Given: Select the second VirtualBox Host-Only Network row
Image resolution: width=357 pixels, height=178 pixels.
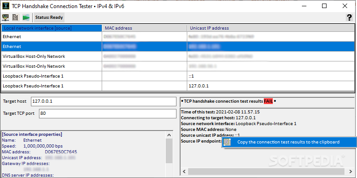Looking at the screenshot, I should (178, 66).
